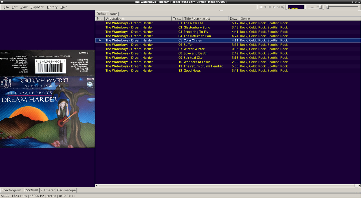Select the Spectrum visualization tab

tap(30, 190)
